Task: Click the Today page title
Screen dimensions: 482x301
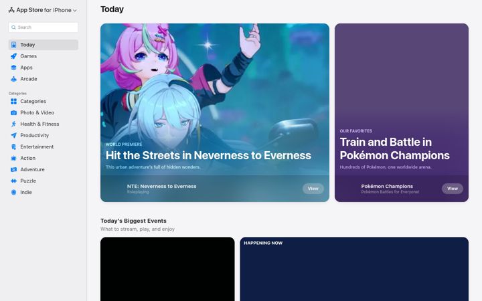Action: tap(112, 9)
